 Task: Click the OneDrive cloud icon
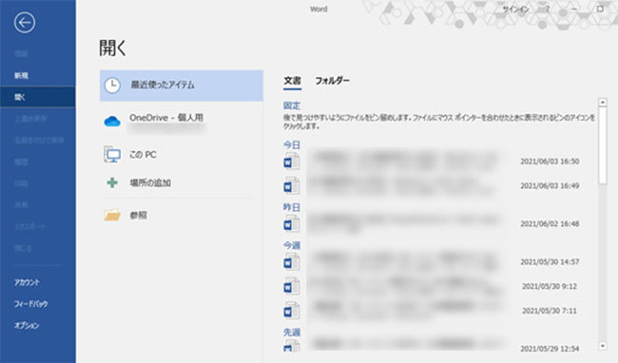pyautogui.click(x=112, y=122)
